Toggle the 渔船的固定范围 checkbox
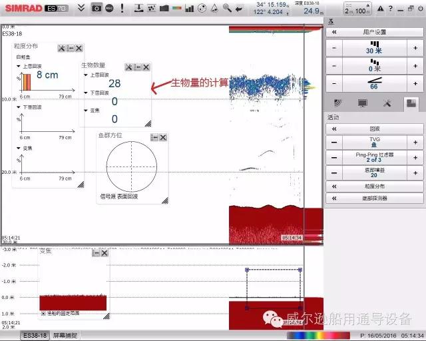 tap(43, 313)
